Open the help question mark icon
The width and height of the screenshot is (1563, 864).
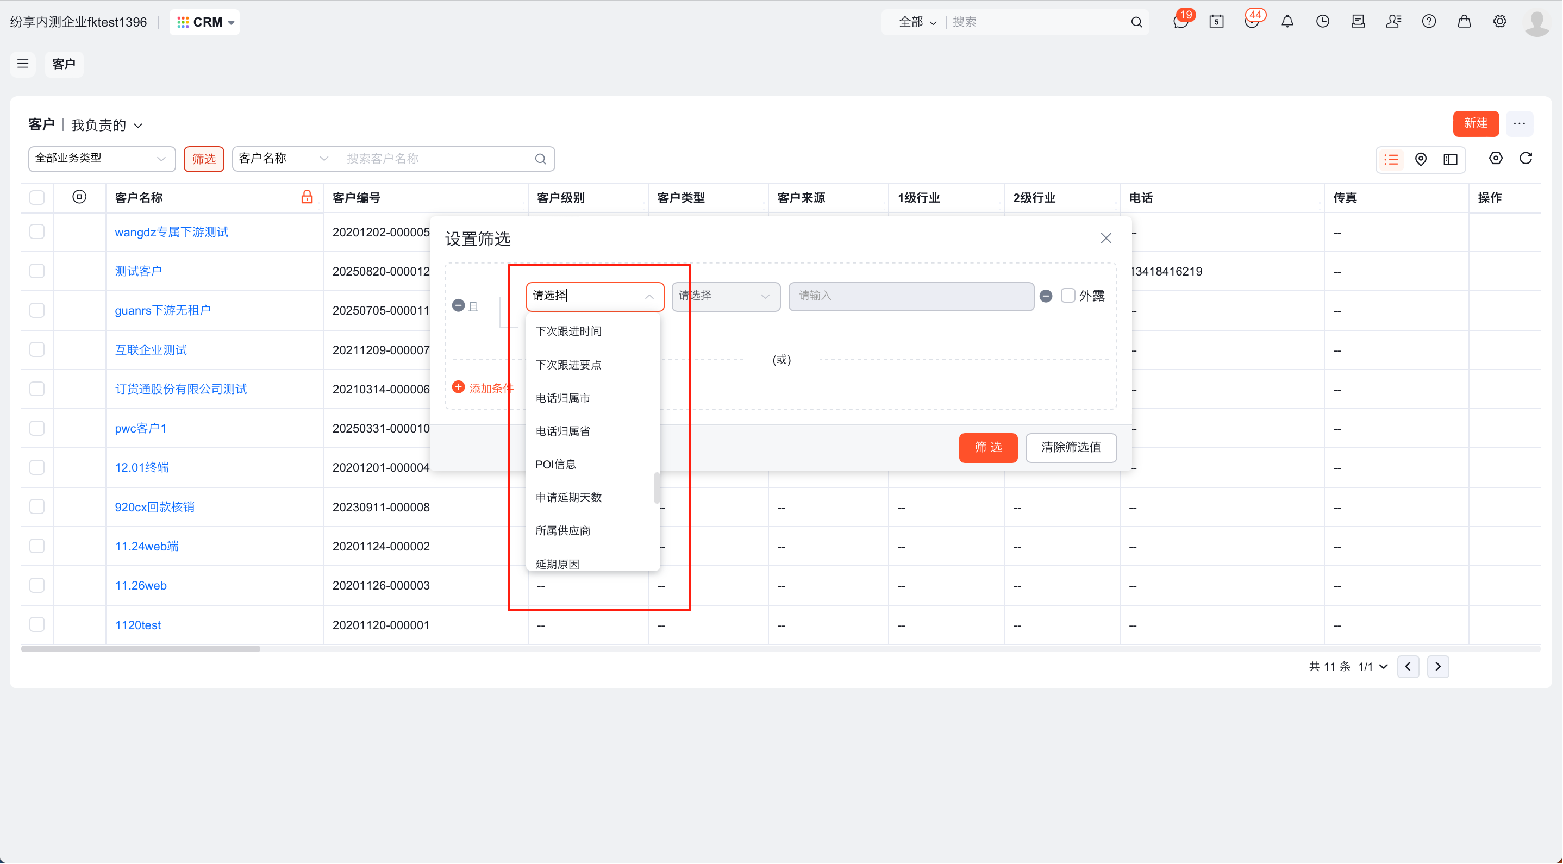pyautogui.click(x=1428, y=22)
